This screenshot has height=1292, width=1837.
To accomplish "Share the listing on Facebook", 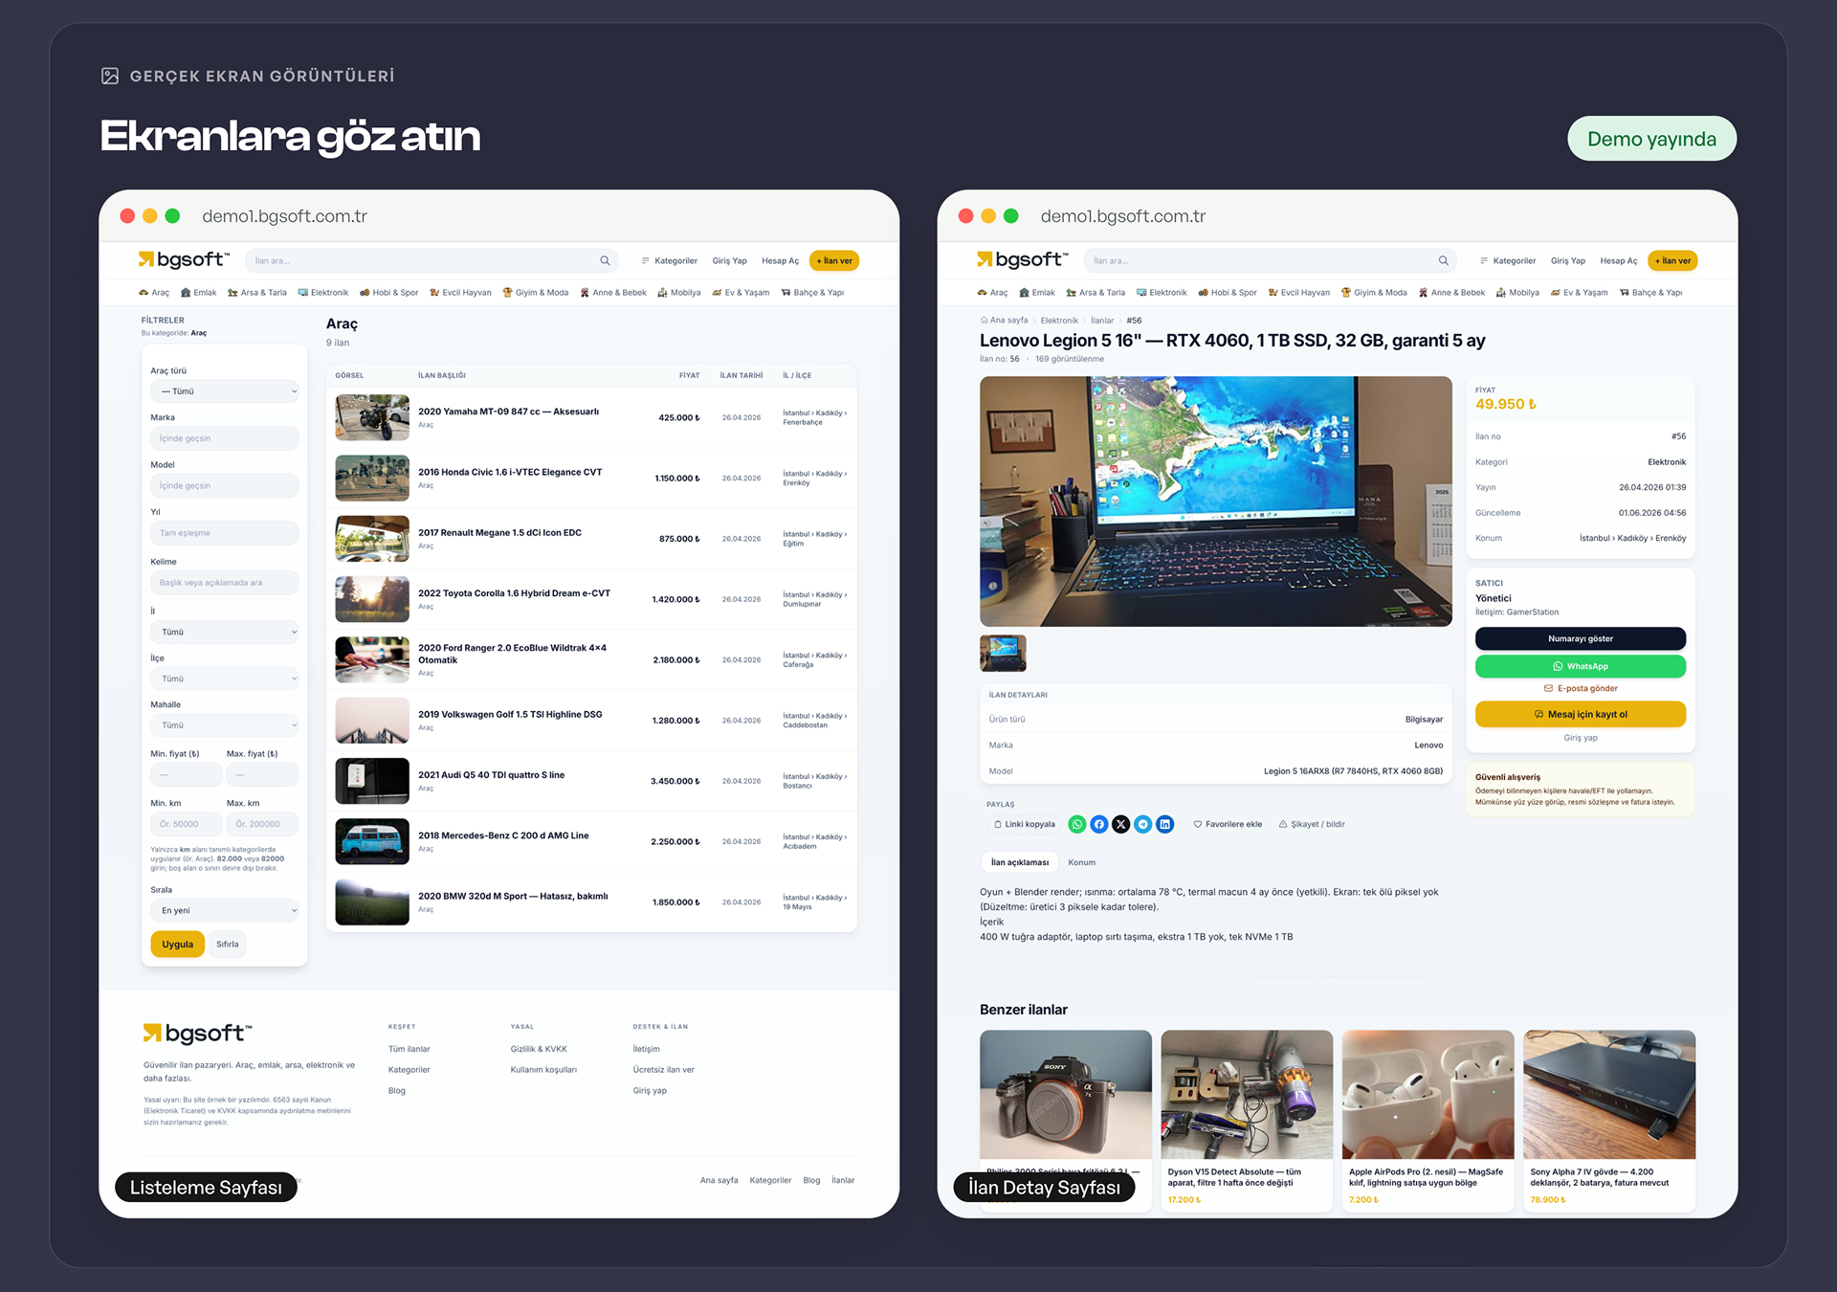I will [x=1099, y=824].
